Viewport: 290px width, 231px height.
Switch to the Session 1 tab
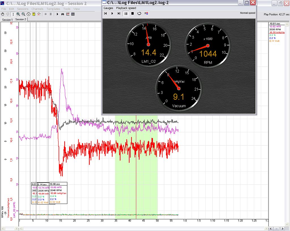tap(7, 20)
